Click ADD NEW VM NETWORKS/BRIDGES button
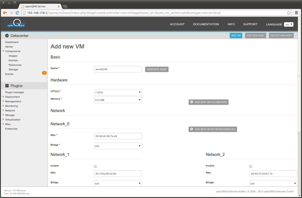This screenshot has width=302, height=198. click(212, 129)
